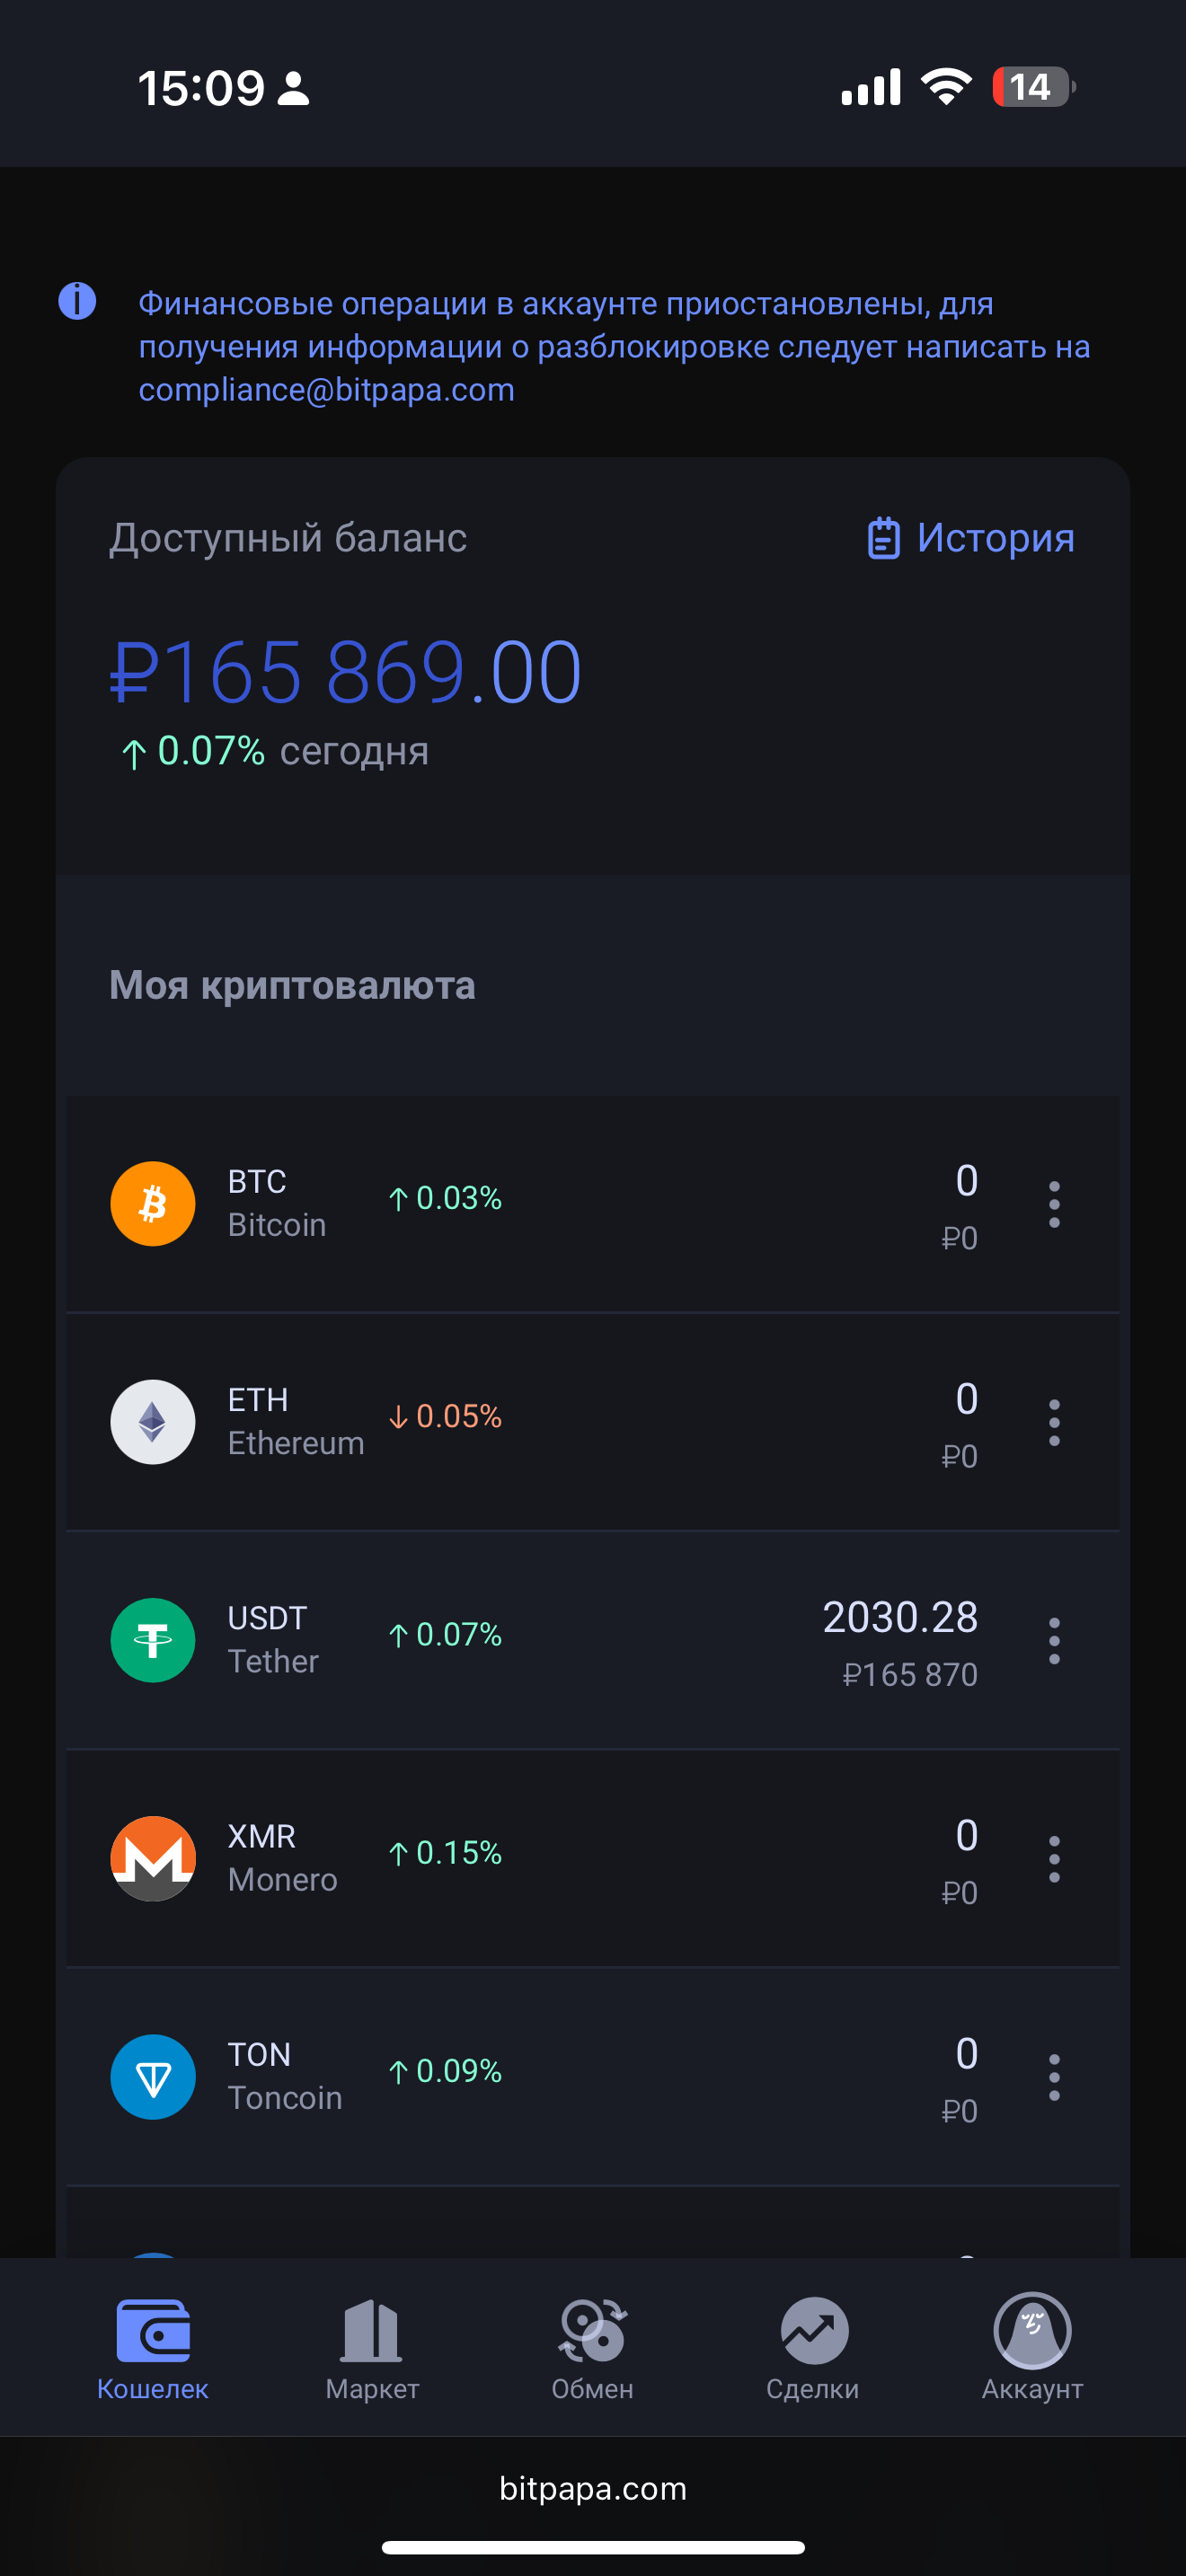Tap the blue info notice icon

[77, 301]
